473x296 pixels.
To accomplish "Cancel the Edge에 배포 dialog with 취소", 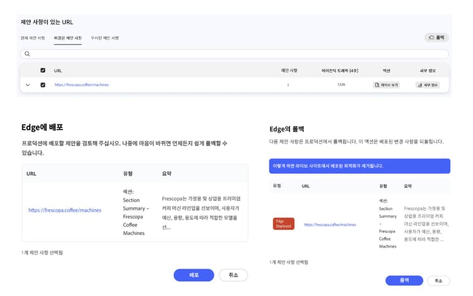I will pos(233,275).
